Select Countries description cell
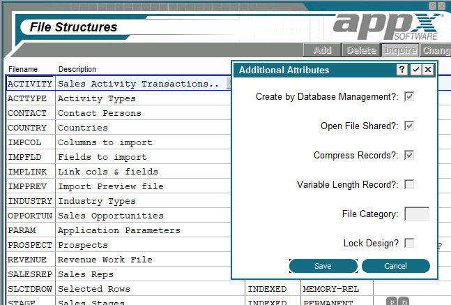Viewport: 451px width, 305px height. pos(143,128)
